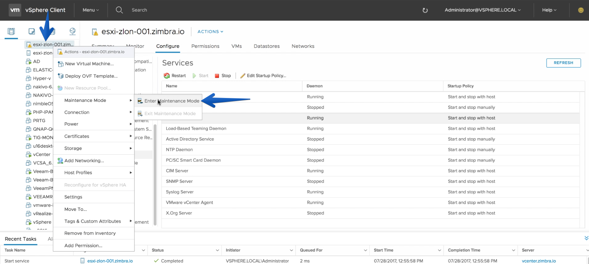Expand the Certificates submenu
Image resolution: width=589 pixels, height=264 pixels.
click(94, 136)
